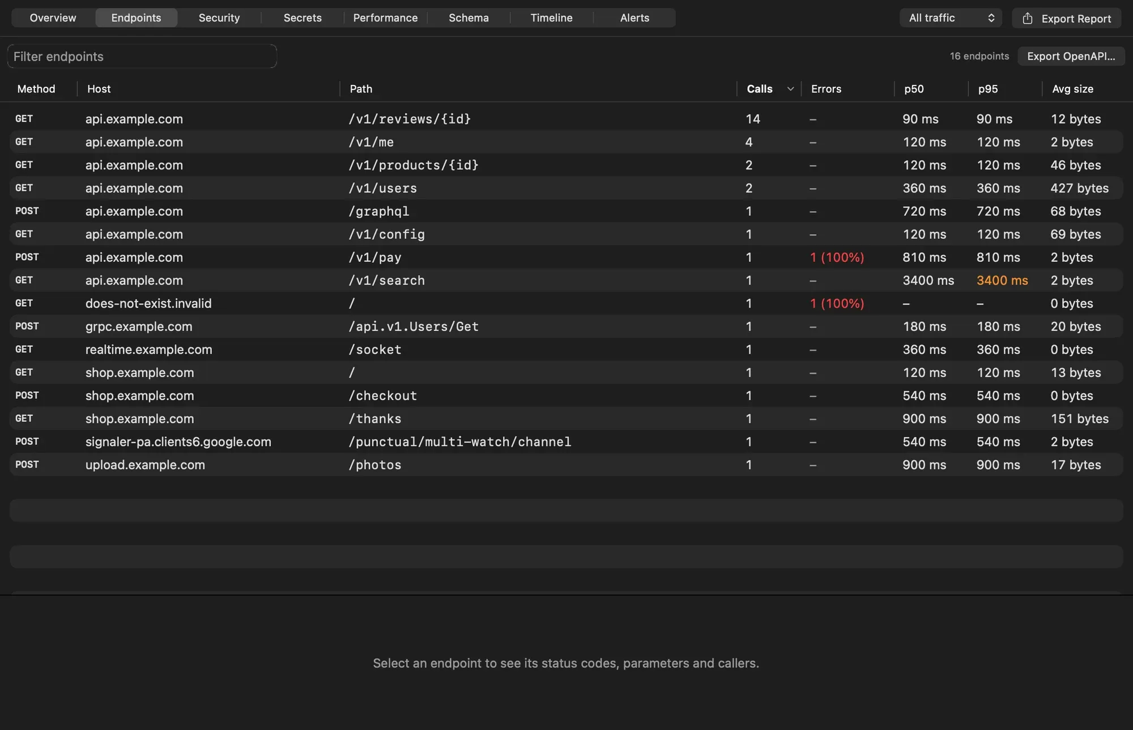Show the Alerts tab
1133x730 pixels.
[634, 18]
